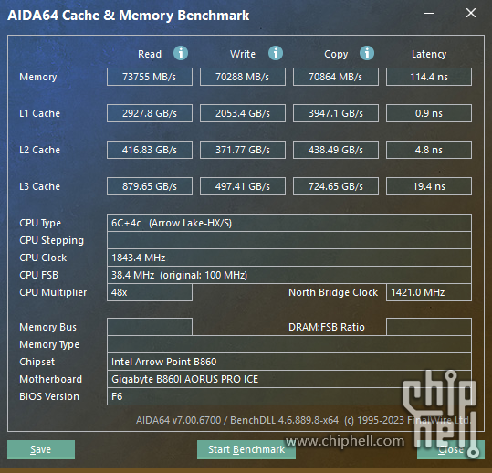Open the Write column info icon
The height and width of the screenshot is (473, 492).
coord(276,53)
